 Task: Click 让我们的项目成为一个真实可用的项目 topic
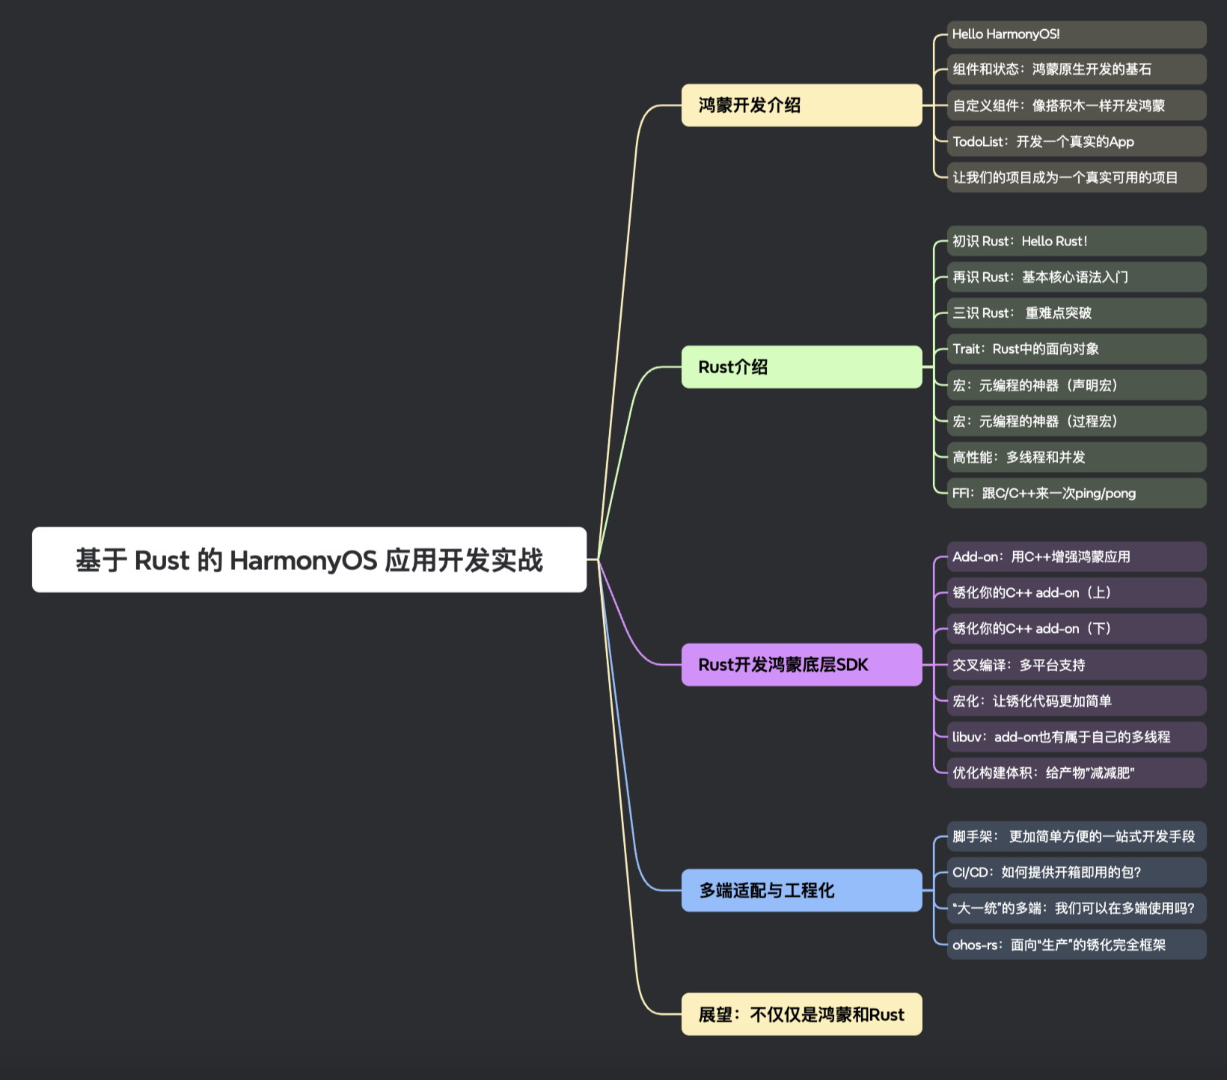(1077, 177)
